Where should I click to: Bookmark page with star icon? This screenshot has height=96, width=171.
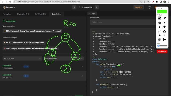tap(149, 2)
